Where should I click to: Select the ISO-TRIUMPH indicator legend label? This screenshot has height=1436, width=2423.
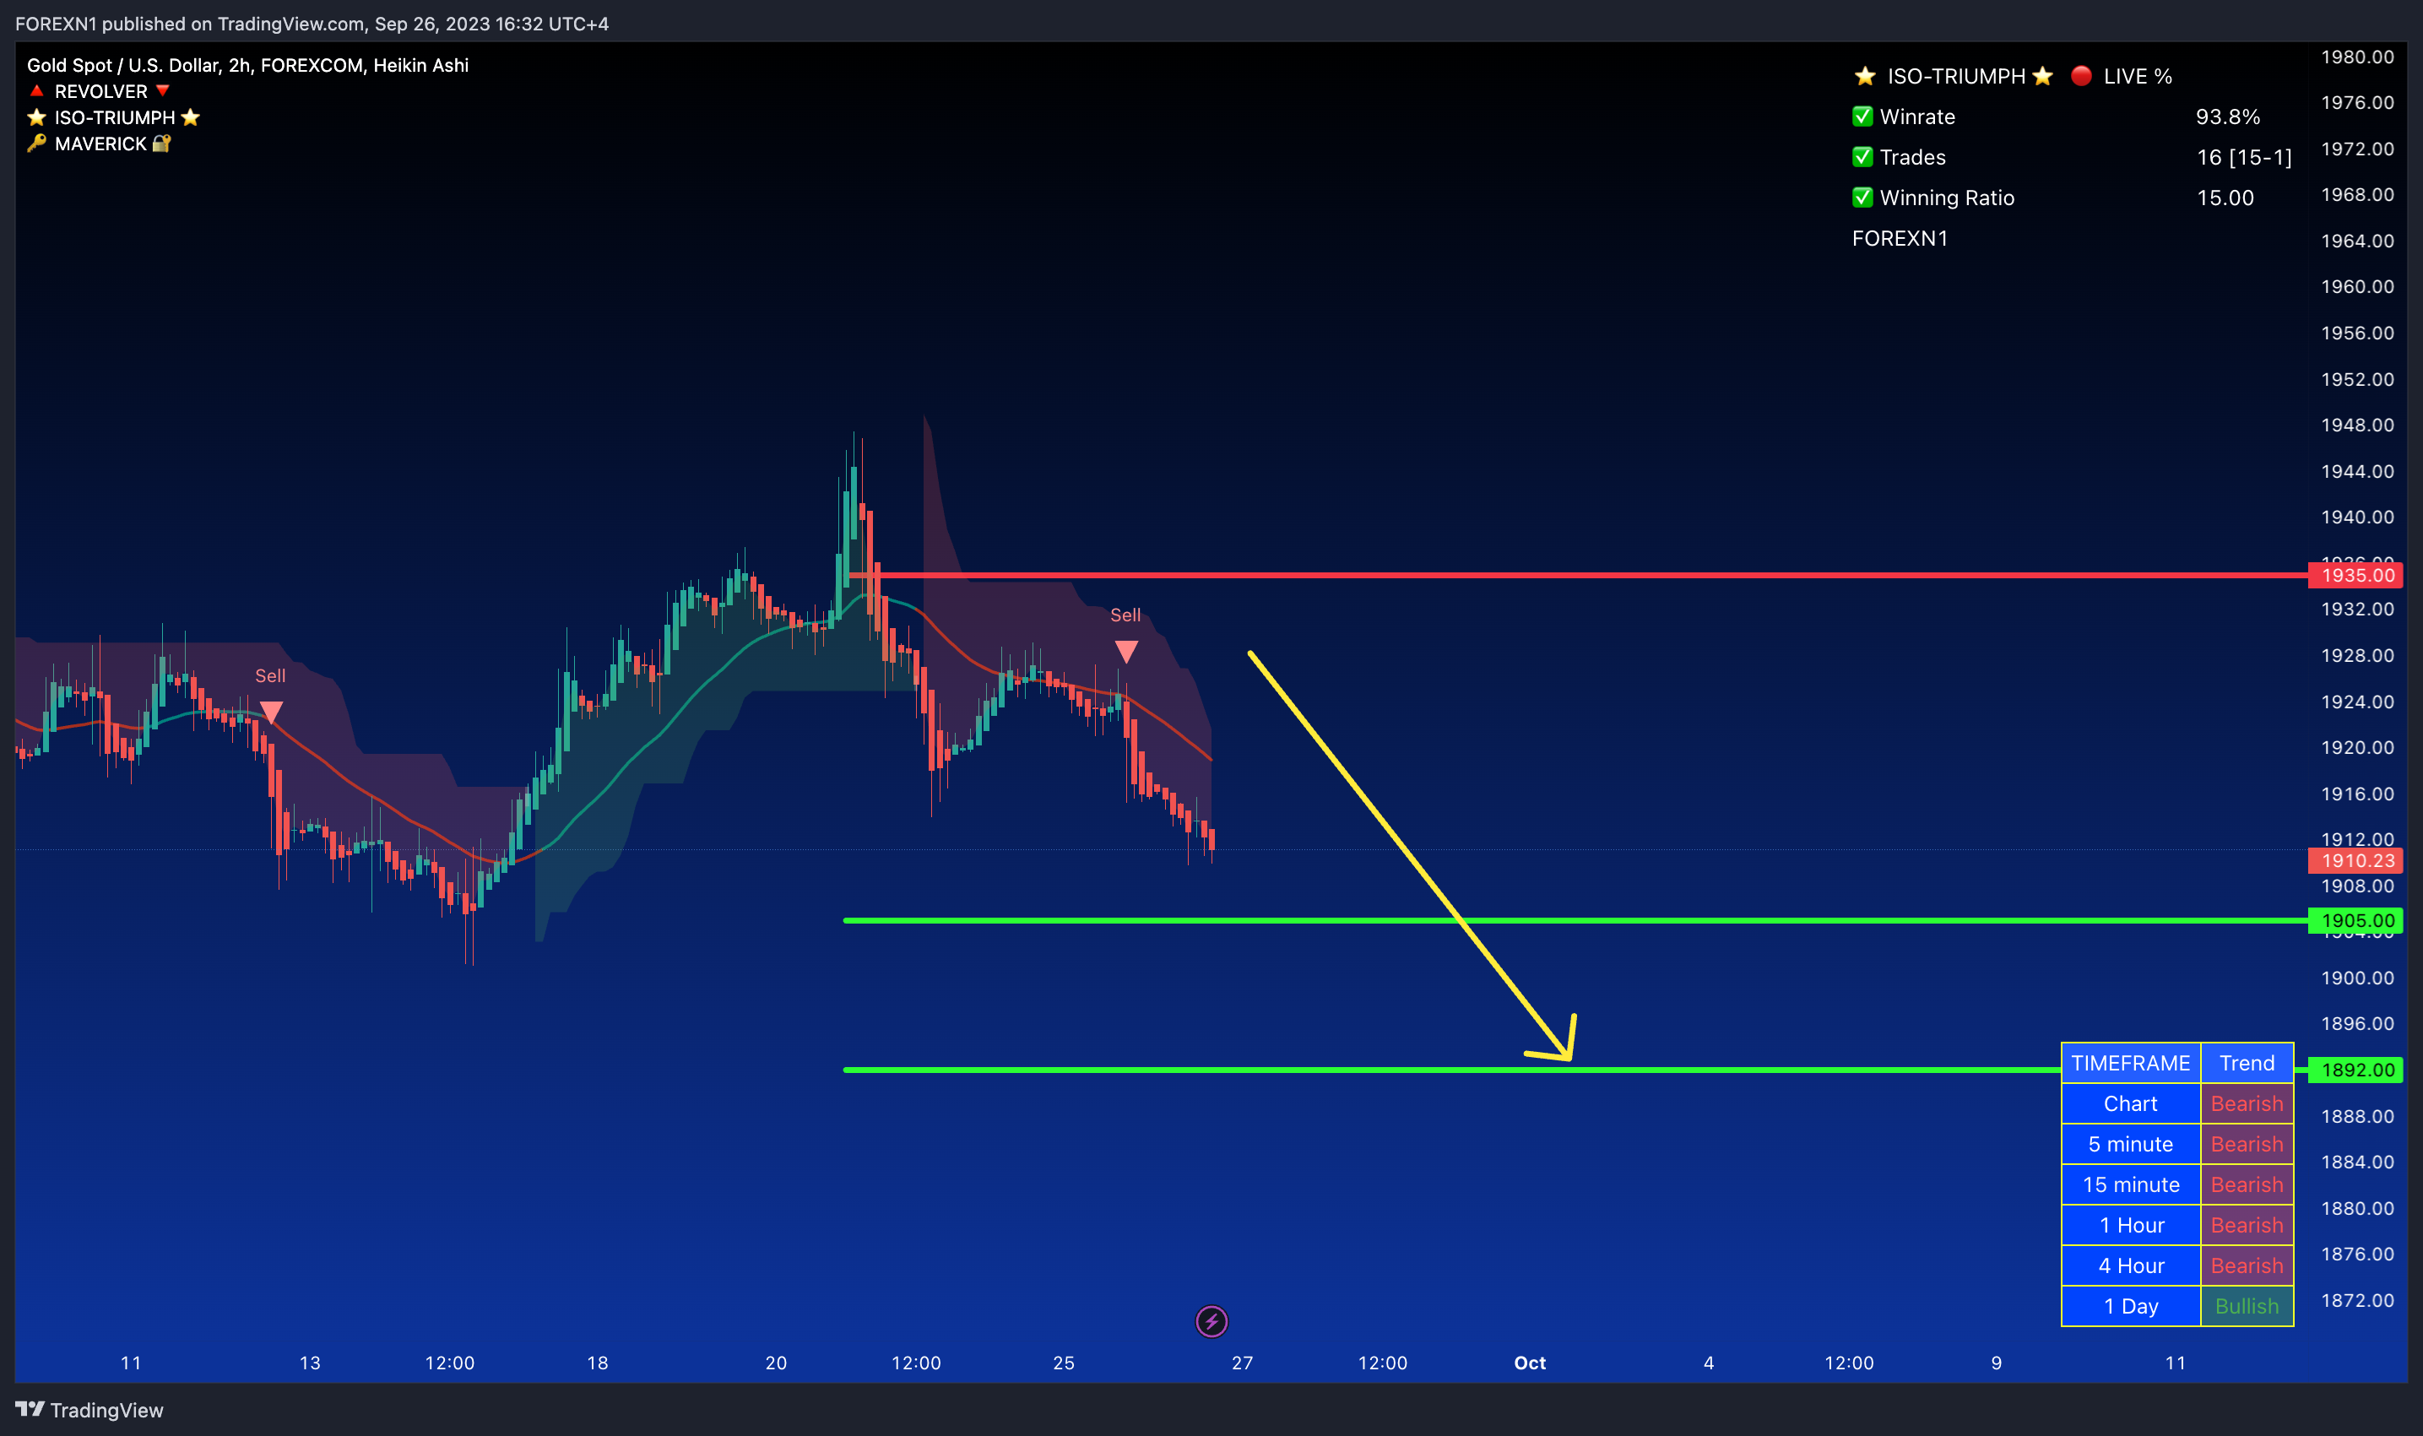pyautogui.click(x=114, y=117)
